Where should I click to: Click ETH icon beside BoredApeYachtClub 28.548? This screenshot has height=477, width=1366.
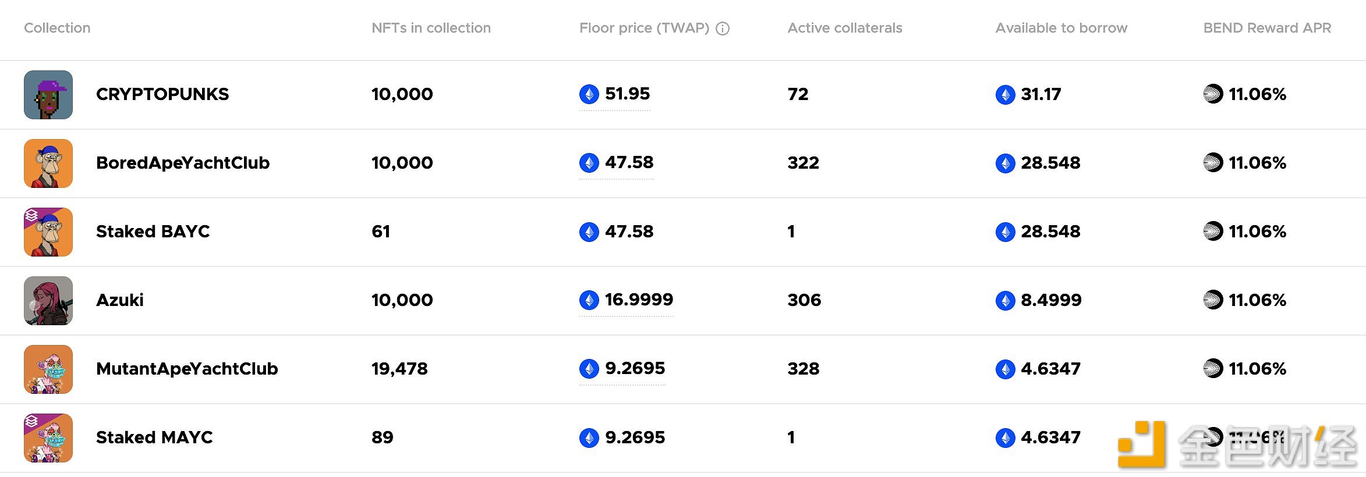1006,163
